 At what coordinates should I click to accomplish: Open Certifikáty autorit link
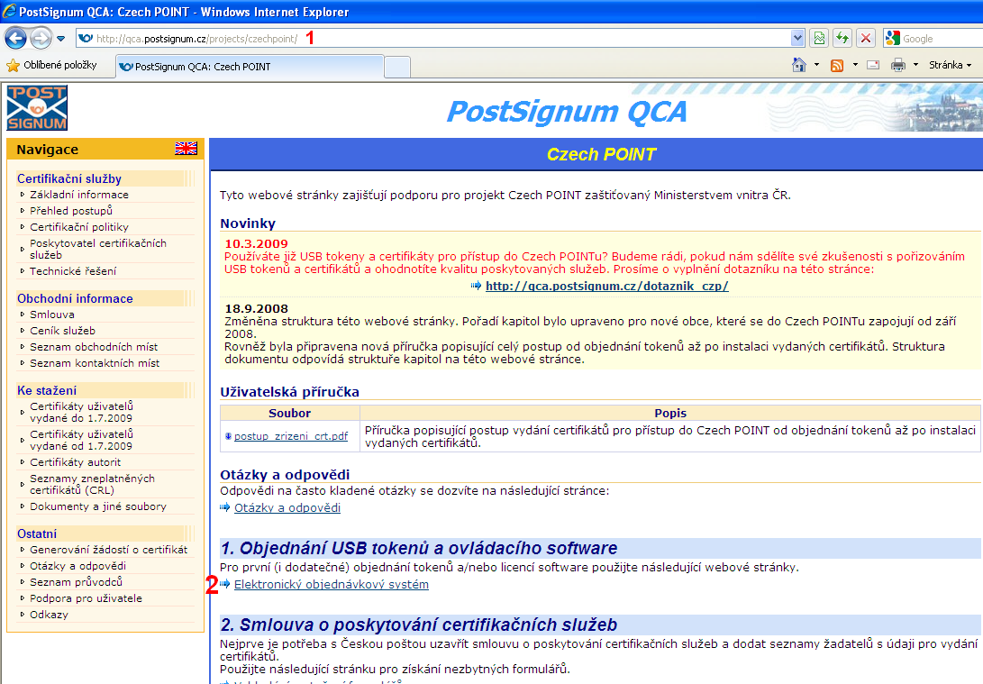click(x=75, y=462)
